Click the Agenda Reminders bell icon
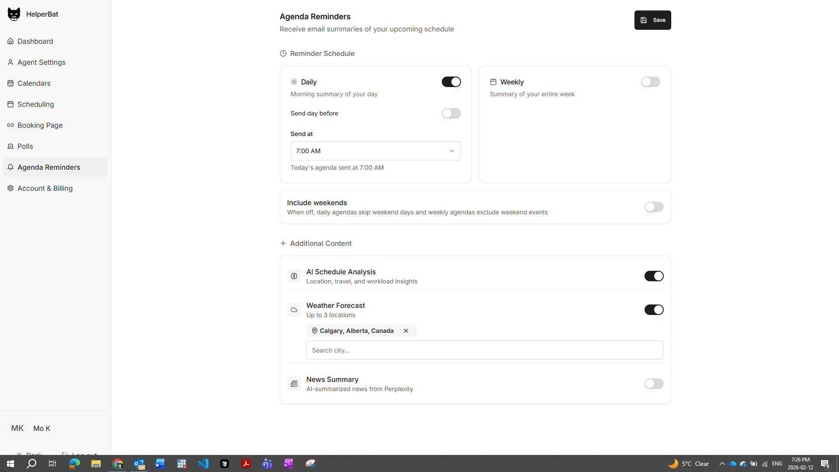The height and width of the screenshot is (472, 839). pyautogui.click(x=10, y=167)
